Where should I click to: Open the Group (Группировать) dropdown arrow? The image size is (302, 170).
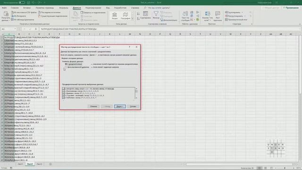pos(242,12)
